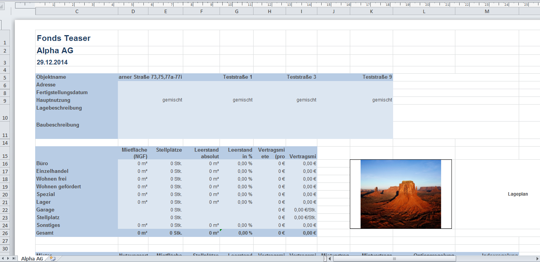Click the 'Leerstand in %' column heading
Viewport: 540px width, 262px height.
point(237,153)
